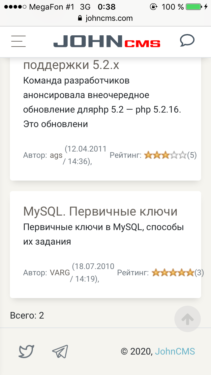Screen dimensions: 211x375
Task: Tap the PHP 5.2.16 article description text
Action: [x=102, y=102]
